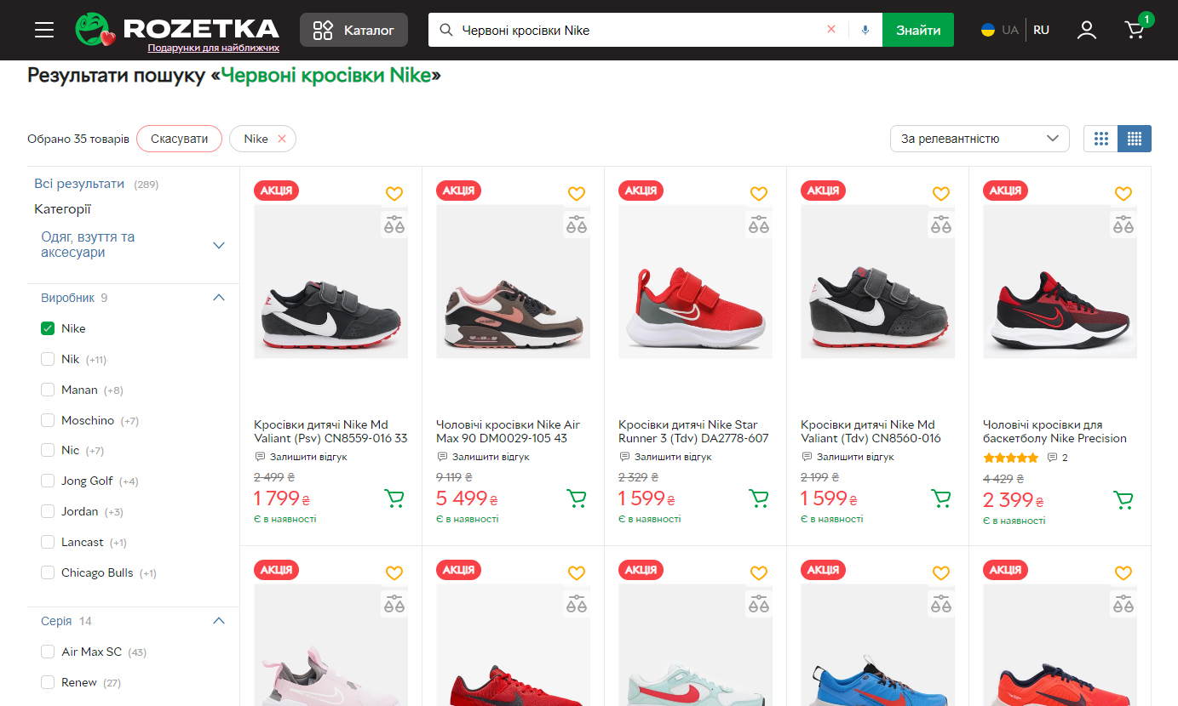Open Подарунки для найближчих link

(x=213, y=48)
